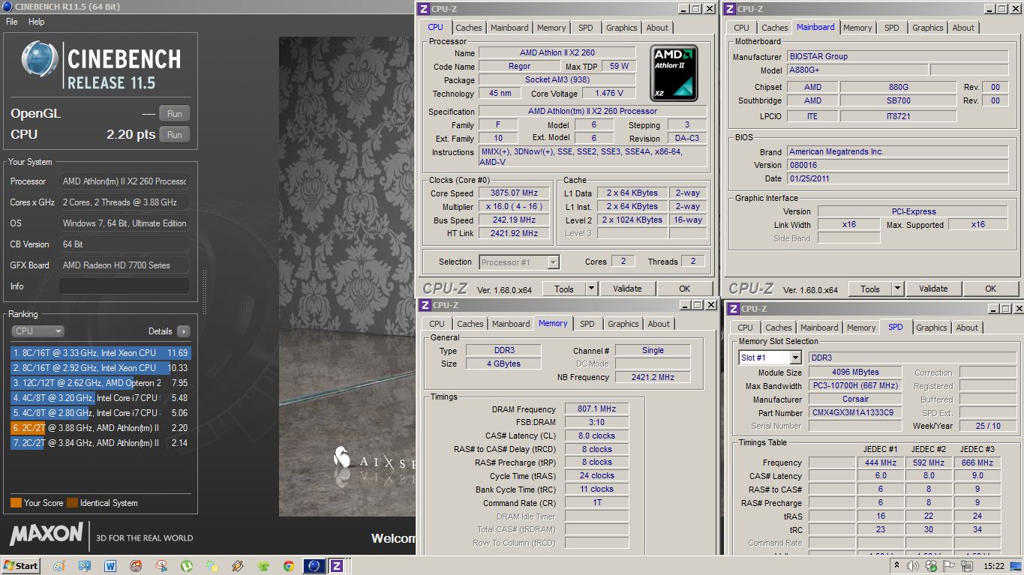
Task: Open the Snipping Tool scissors taskbar icon
Action: [161, 566]
